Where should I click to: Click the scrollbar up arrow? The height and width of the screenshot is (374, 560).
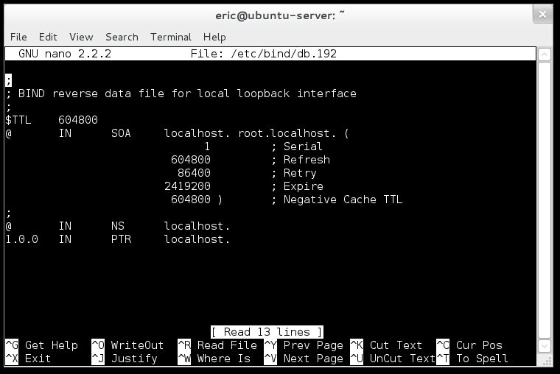pos(545,54)
